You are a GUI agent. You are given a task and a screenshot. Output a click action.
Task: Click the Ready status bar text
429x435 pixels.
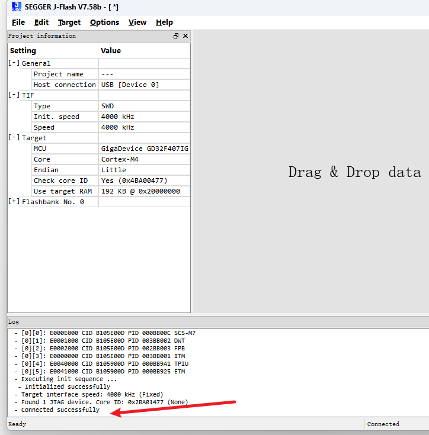pyautogui.click(x=17, y=424)
